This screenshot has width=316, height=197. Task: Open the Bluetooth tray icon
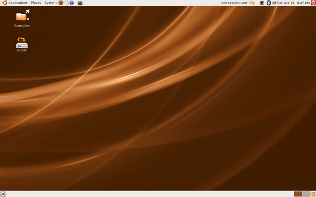269,3
